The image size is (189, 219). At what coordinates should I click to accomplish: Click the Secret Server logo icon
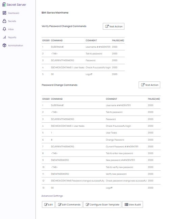pos(4,4)
